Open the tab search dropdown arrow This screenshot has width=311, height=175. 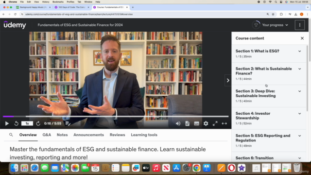(308, 7)
